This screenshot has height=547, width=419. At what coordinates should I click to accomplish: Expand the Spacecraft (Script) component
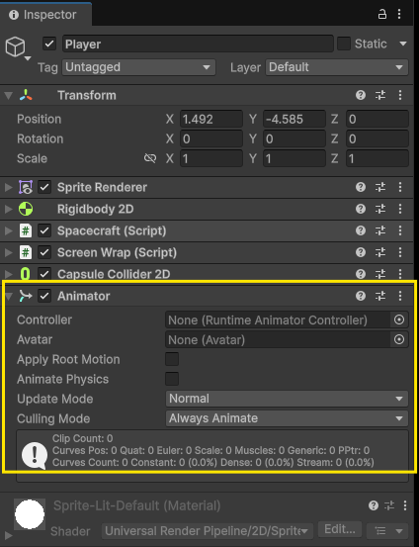(8, 230)
